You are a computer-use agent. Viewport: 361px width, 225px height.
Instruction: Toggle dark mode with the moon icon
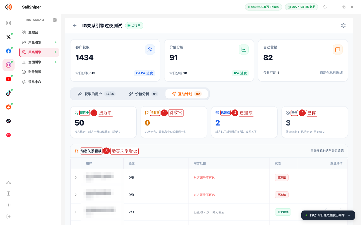click(325, 7)
